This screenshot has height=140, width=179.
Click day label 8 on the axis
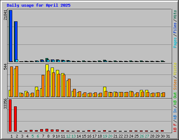click(48, 136)
